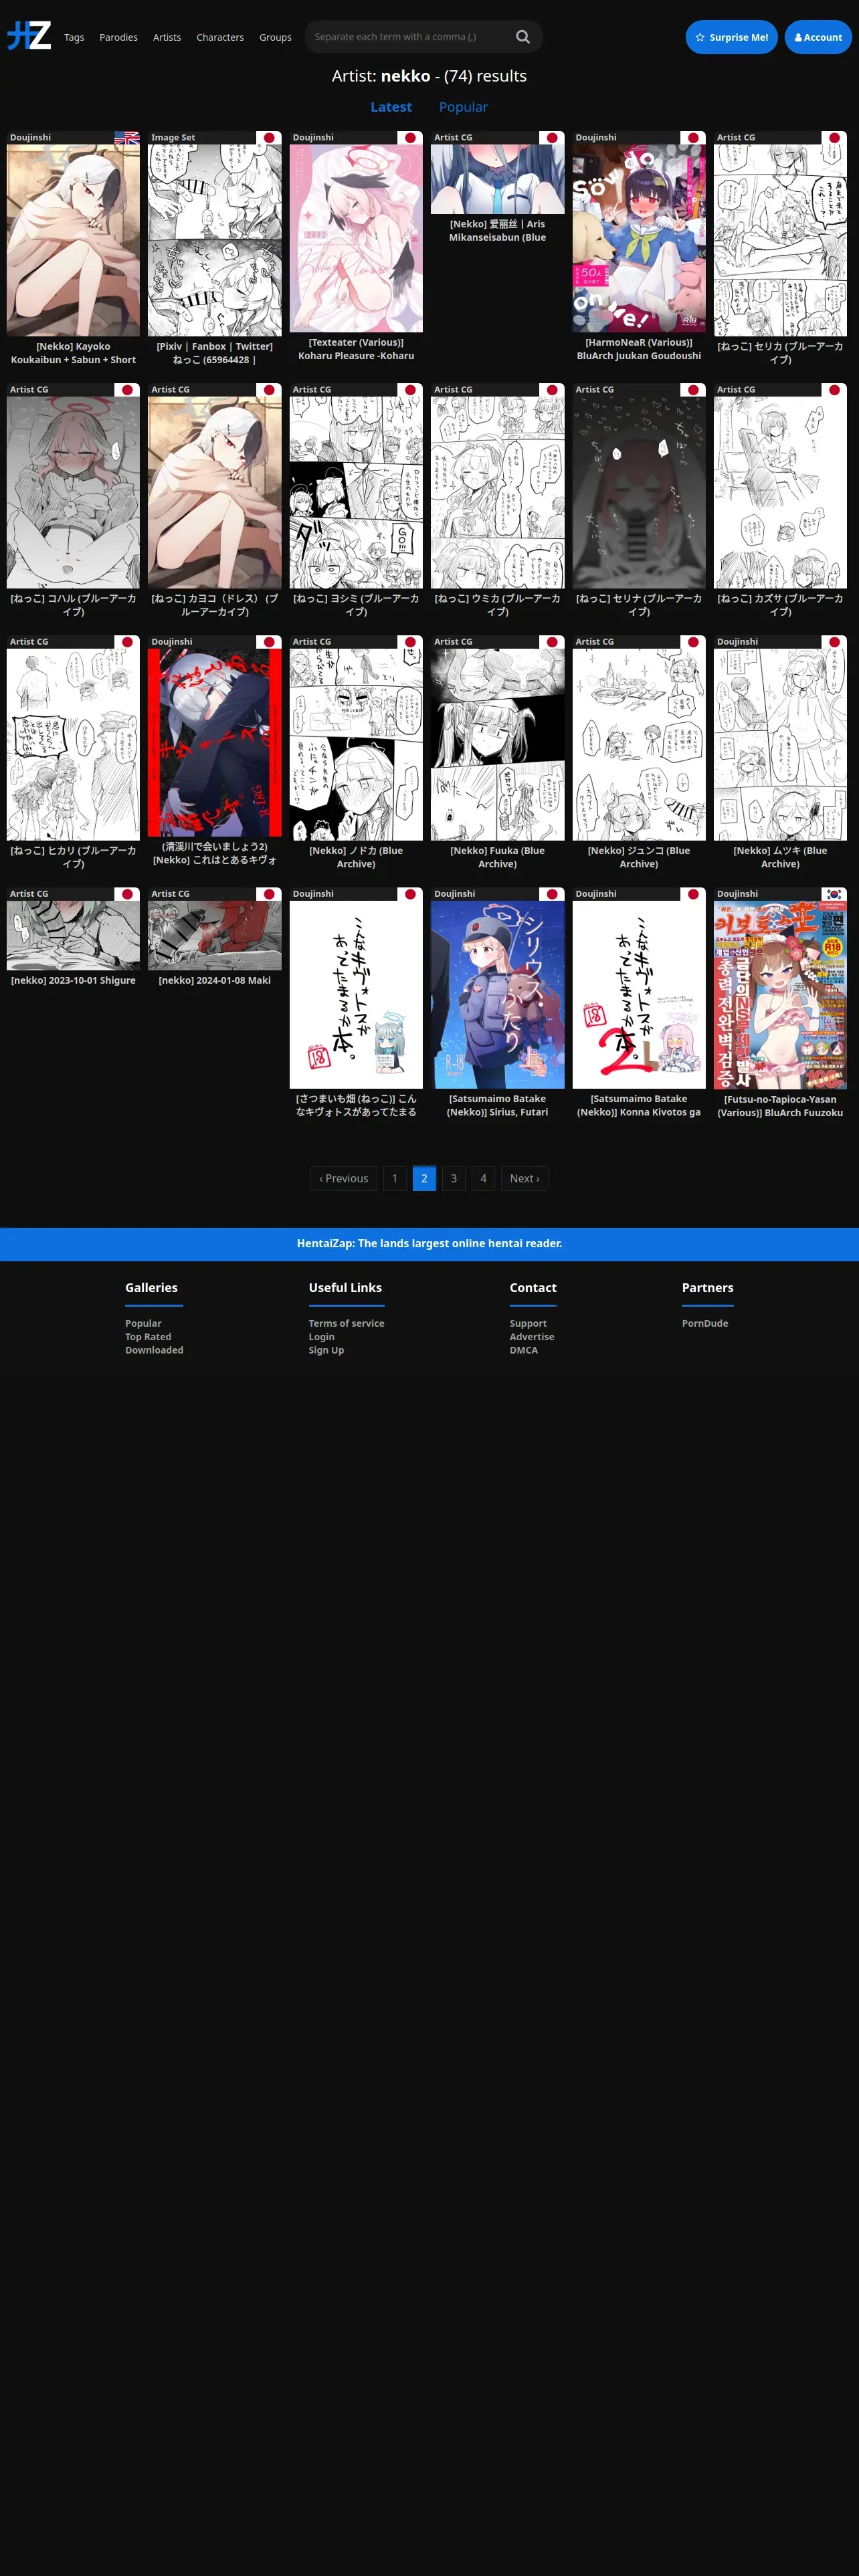Click the Contact footer heading

click(533, 1287)
